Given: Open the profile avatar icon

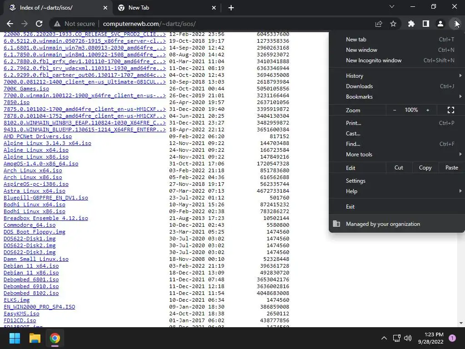Looking at the screenshot, I should tap(440, 24).
